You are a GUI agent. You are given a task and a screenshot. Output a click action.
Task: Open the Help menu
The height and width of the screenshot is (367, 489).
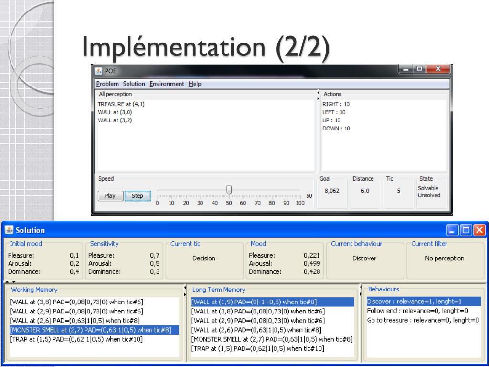(x=195, y=84)
